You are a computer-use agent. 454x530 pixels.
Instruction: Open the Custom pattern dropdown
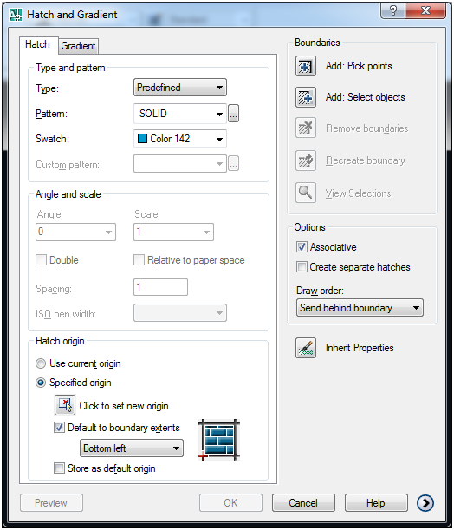(x=180, y=164)
